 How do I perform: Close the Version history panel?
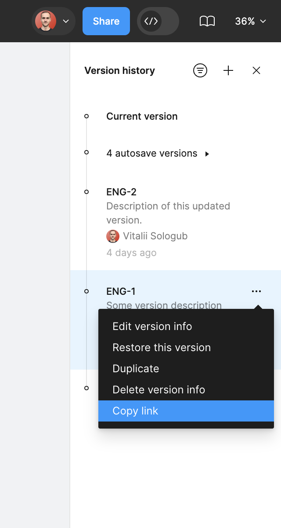pyautogui.click(x=256, y=70)
